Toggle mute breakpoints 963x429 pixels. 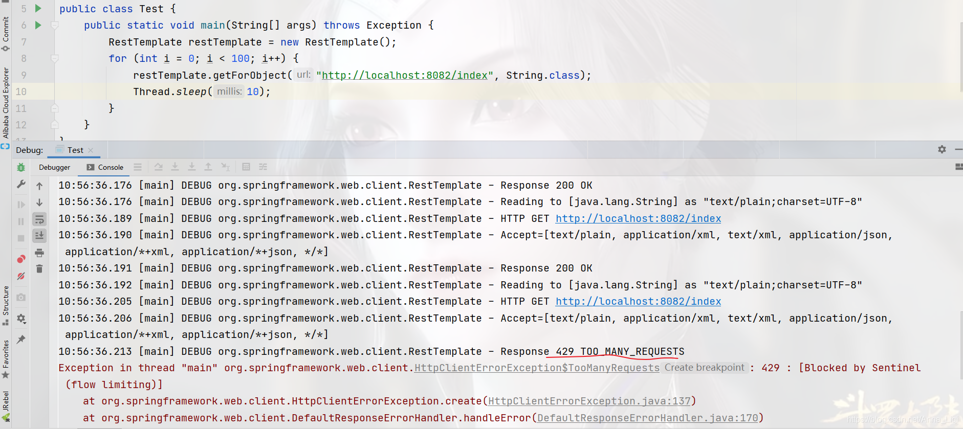[x=21, y=276]
